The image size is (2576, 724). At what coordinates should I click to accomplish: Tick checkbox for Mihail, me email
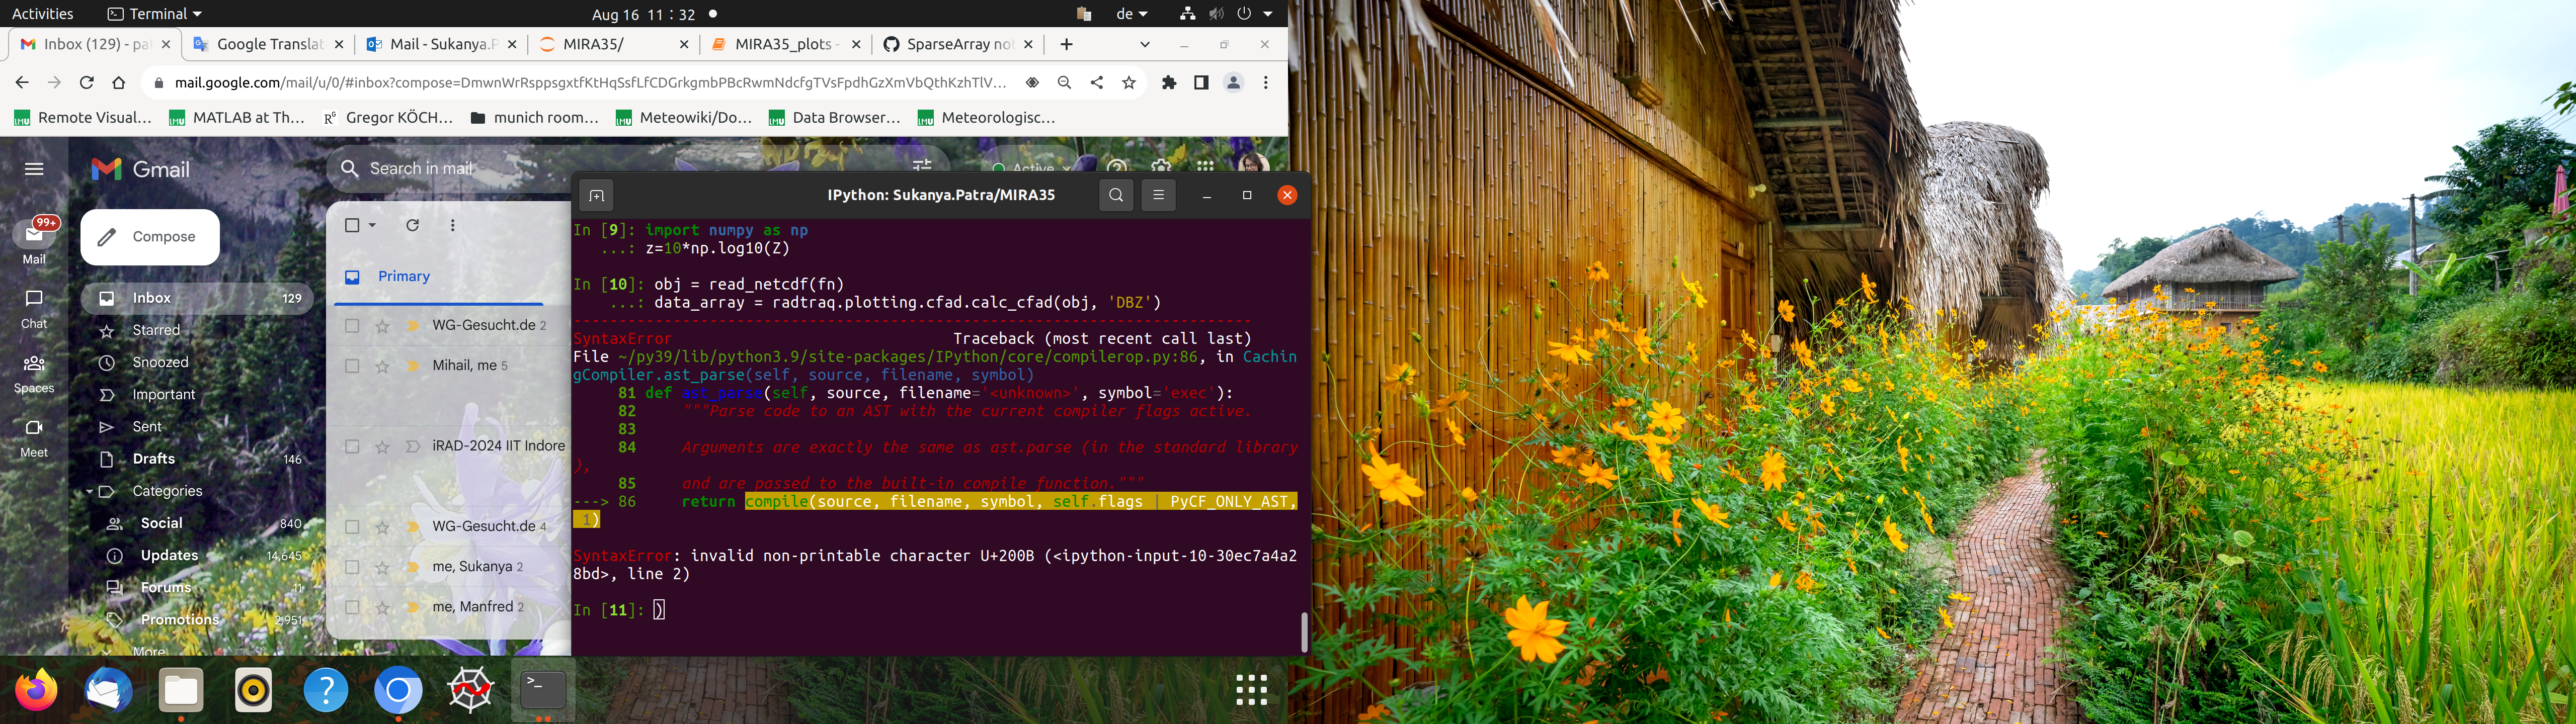click(352, 366)
